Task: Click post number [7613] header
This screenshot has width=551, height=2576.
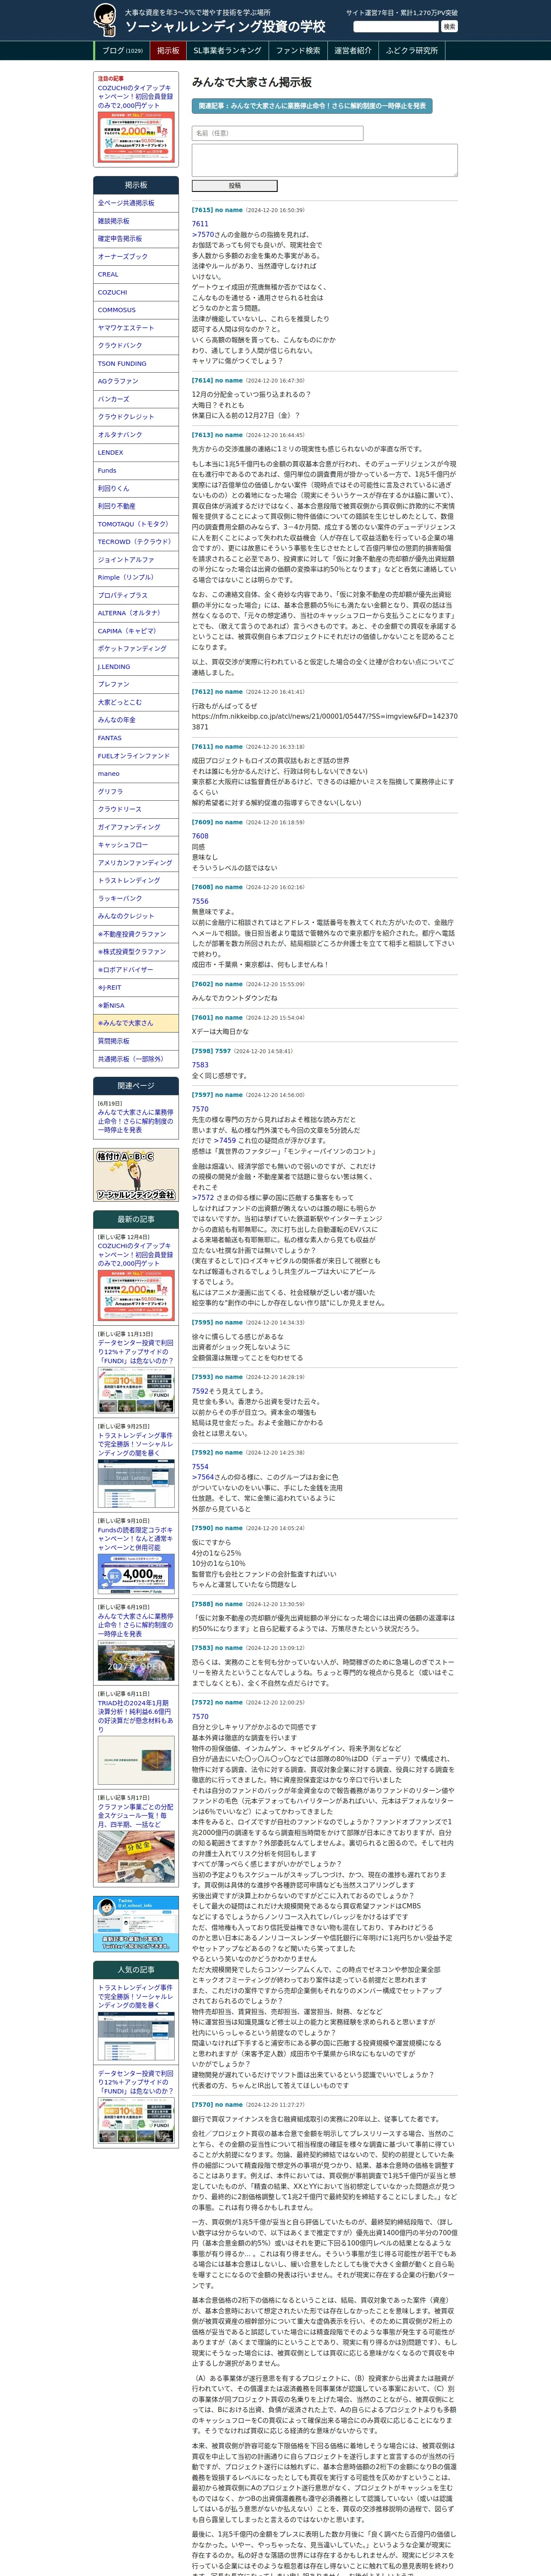Action: (x=202, y=435)
